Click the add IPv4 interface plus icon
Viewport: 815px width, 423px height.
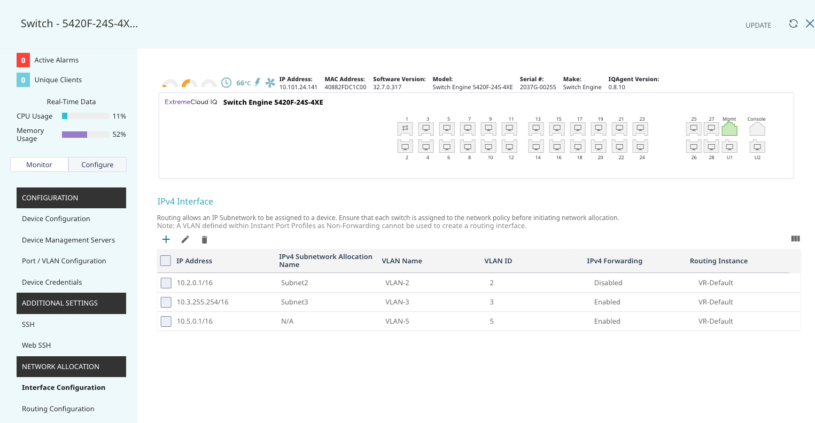(166, 239)
